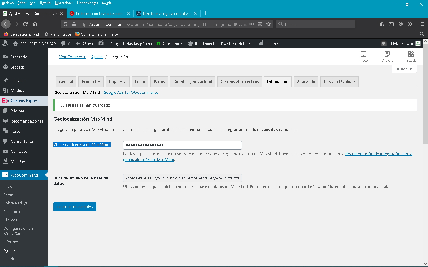The image size is (428, 267).
Task: Open Correos Express sidebar item
Action: 24,101
